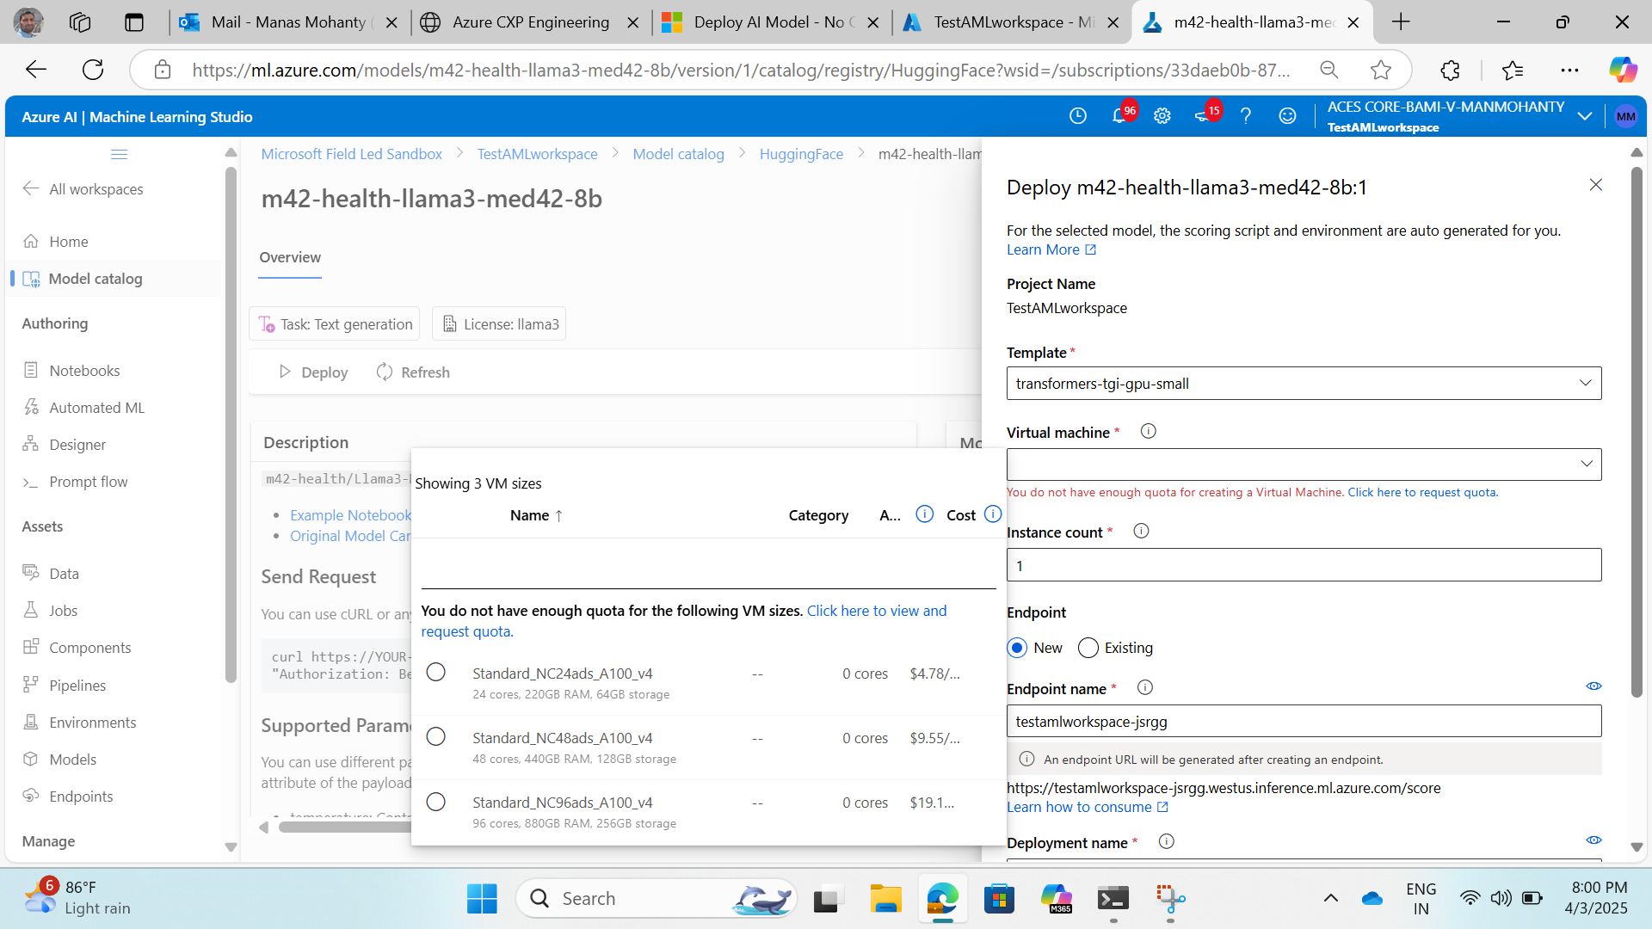The width and height of the screenshot is (1652, 929).
Task: Add page to favorites star icon
Action: pyautogui.click(x=1381, y=71)
